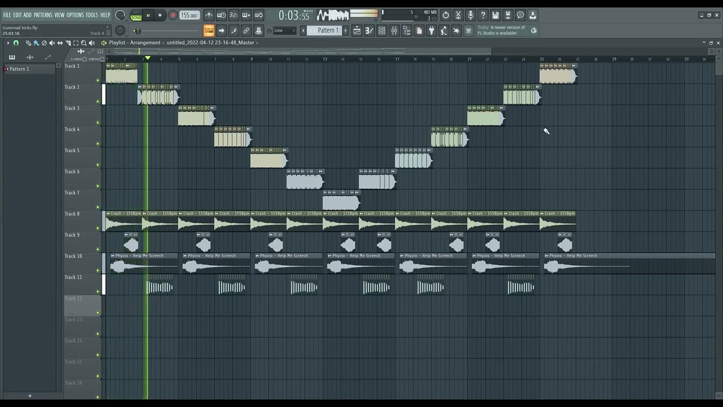The image size is (723, 407).
Task: Toggle typing keyboard to piano icon
Action: (209, 31)
